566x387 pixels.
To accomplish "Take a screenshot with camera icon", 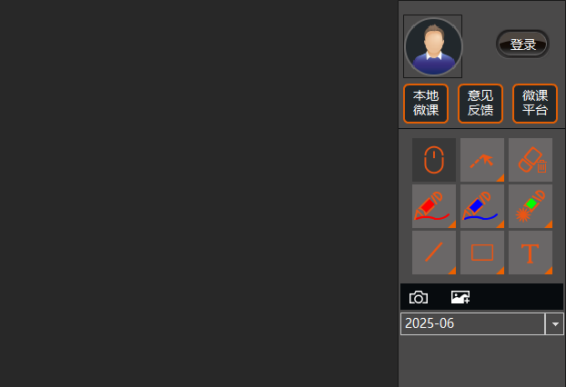I will [x=419, y=297].
